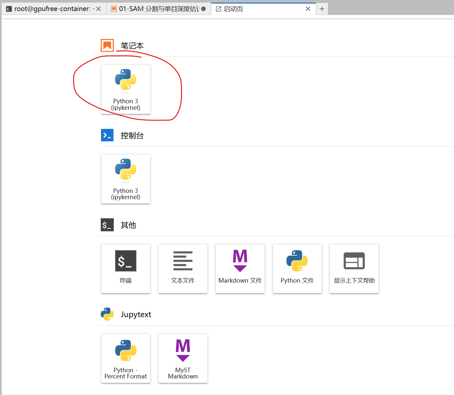Click the 其他 section heading
Image resolution: width=454 pixels, height=395 pixels.
tap(128, 225)
